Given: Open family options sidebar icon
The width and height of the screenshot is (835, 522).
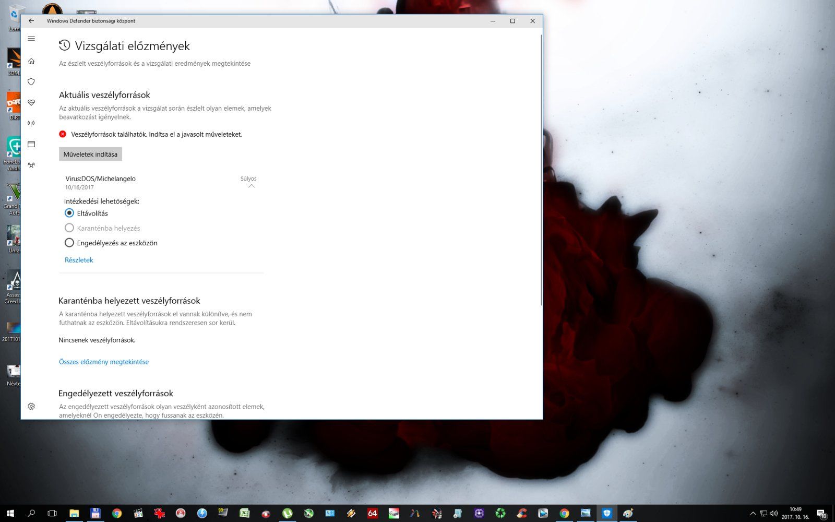Looking at the screenshot, I should [31, 165].
